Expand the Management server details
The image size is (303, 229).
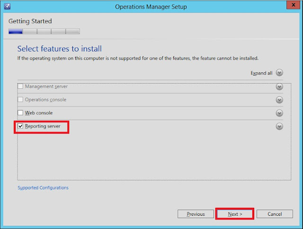pos(279,86)
